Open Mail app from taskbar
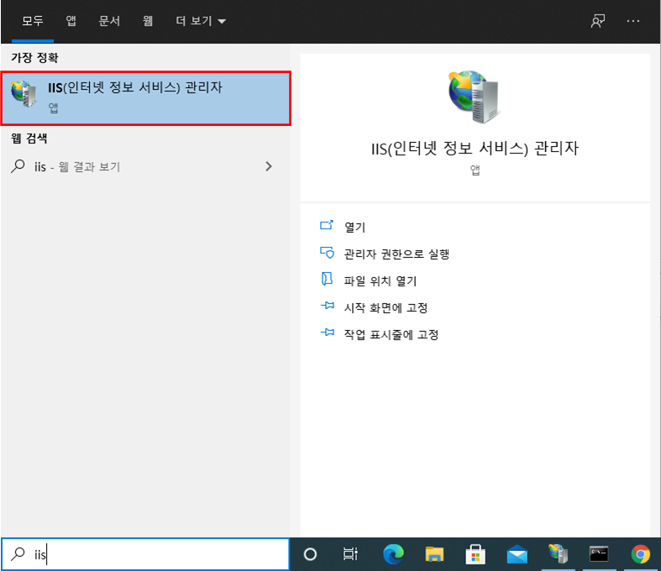Viewport: 661px width, 571px height. pyautogui.click(x=517, y=554)
